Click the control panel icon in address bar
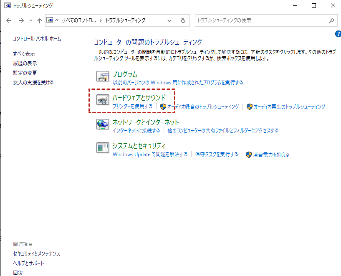Image resolution: width=341 pixels, height=276 pixels. click(x=50, y=20)
